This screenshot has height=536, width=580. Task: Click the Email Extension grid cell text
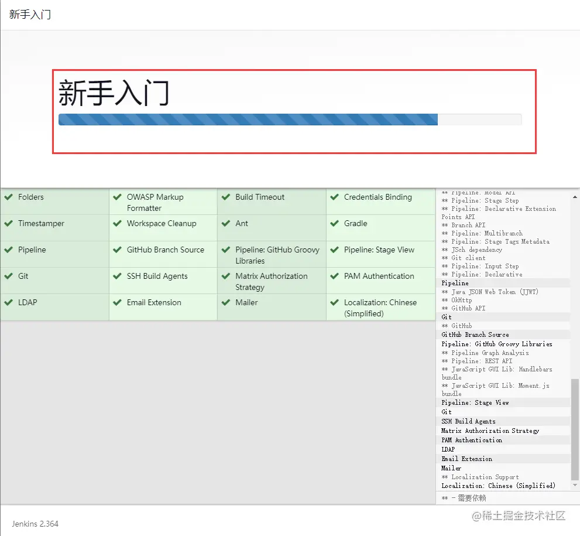(154, 302)
